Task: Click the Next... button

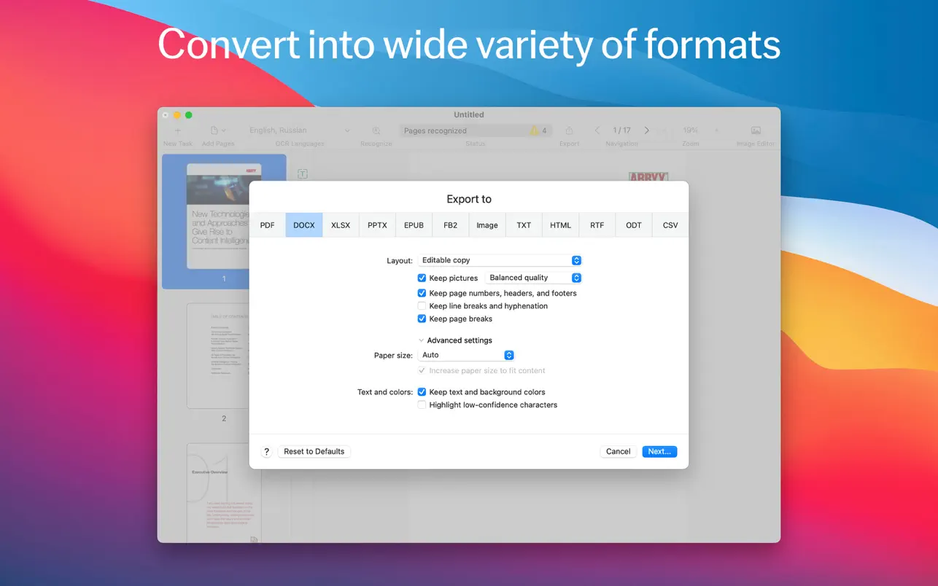Action: [659, 452]
